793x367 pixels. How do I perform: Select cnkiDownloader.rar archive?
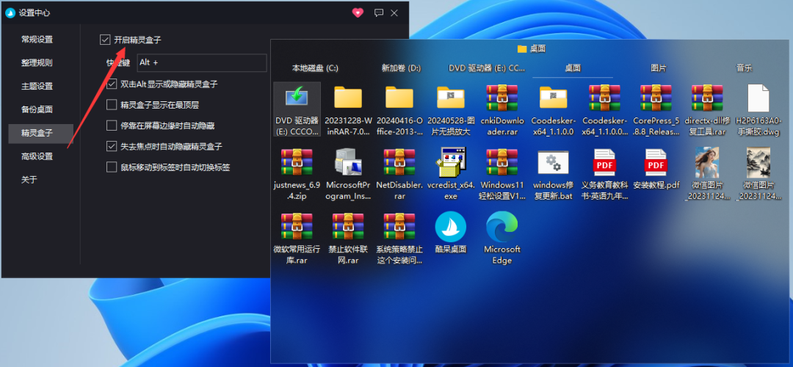pyautogui.click(x=501, y=98)
